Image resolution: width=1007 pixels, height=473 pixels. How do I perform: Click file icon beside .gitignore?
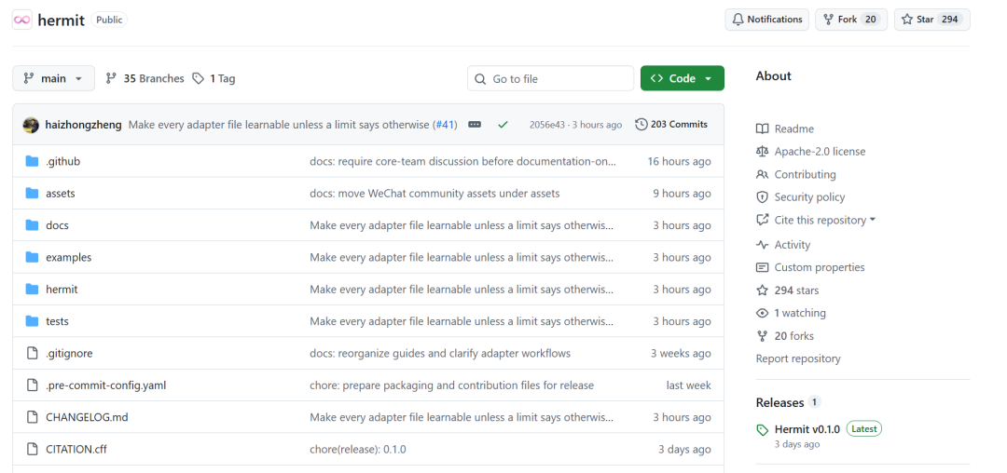point(32,353)
